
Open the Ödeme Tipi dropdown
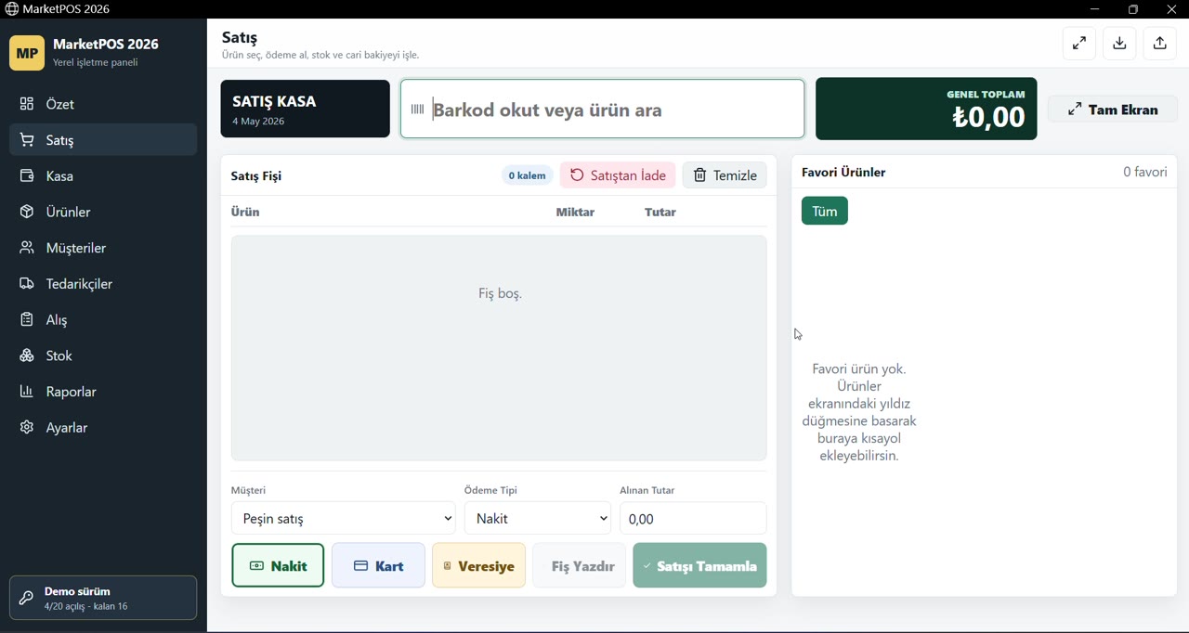click(538, 519)
